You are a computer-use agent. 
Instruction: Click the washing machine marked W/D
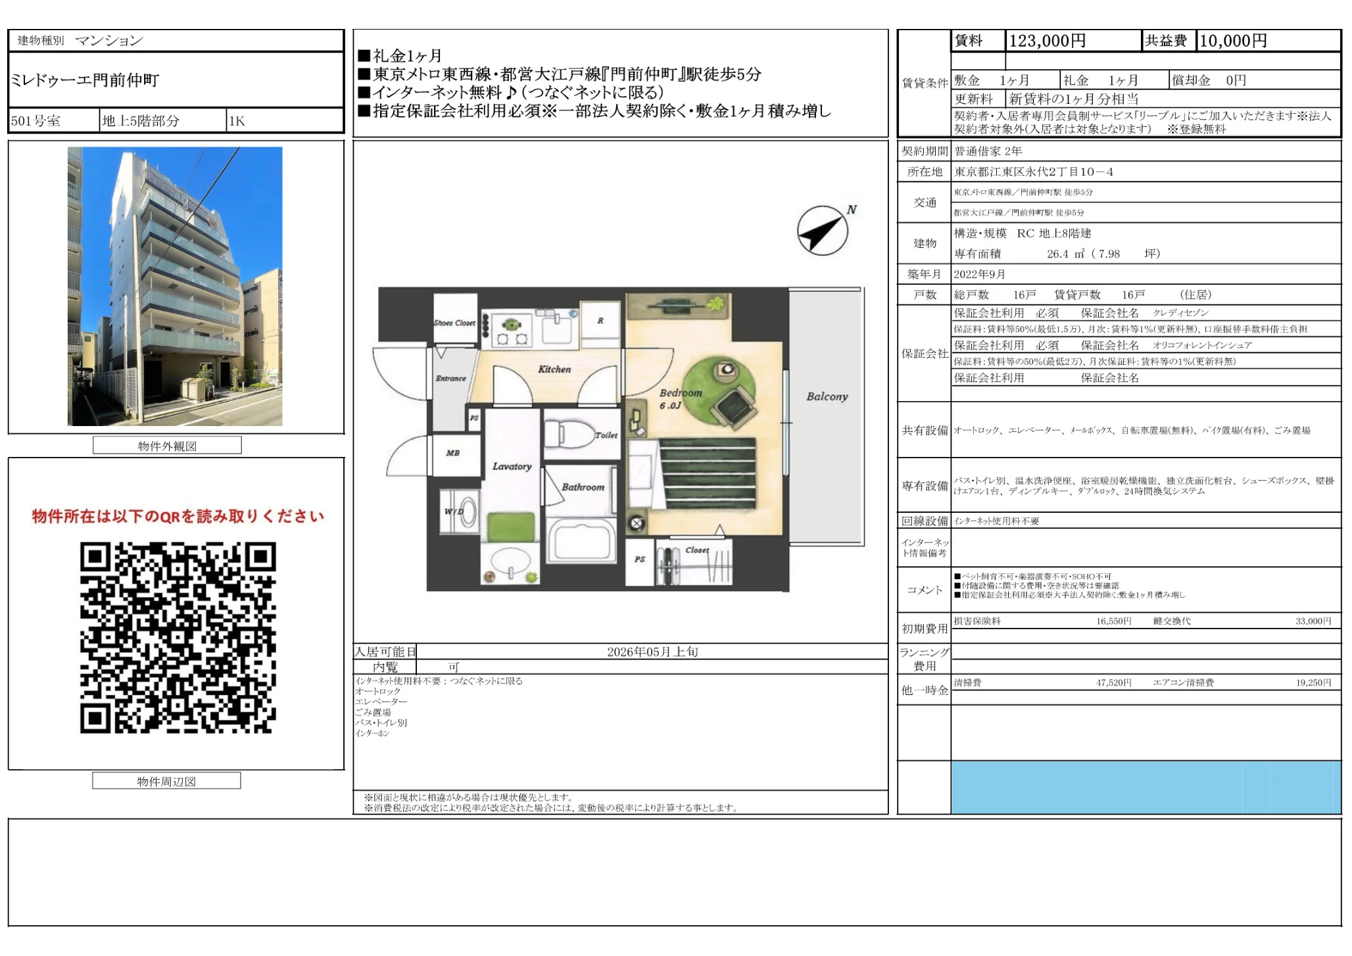click(460, 513)
